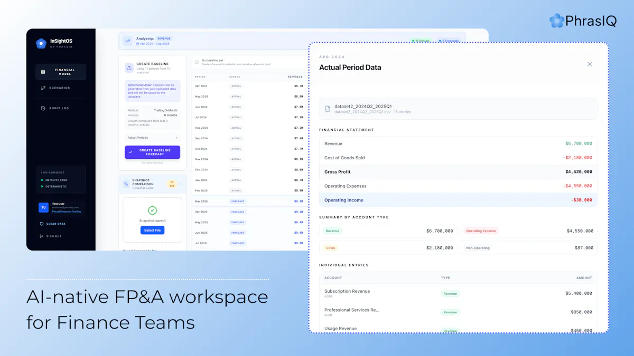Click the Scenarios branch icon
The image size is (634, 356).
(43, 88)
